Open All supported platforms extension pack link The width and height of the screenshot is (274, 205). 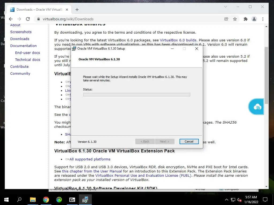pyautogui.click(x=90, y=159)
